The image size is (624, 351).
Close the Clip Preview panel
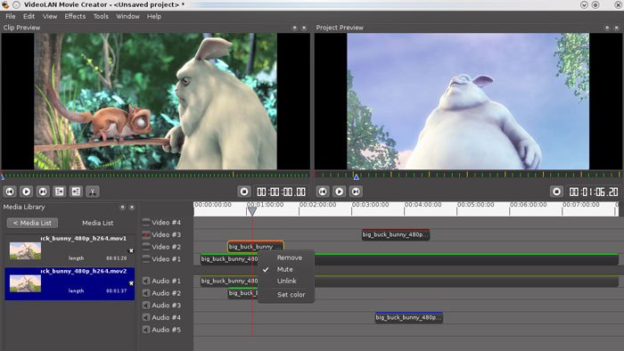pos(304,28)
